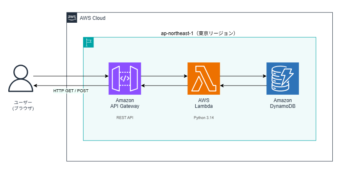Click the AWS logo badge

click(x=72, y=17)
